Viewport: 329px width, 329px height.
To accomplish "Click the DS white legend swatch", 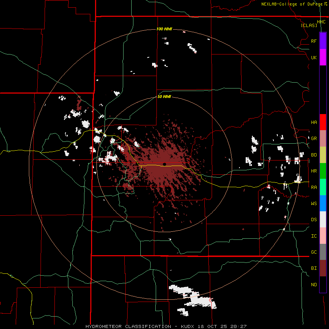I will (x=323, y=219).
